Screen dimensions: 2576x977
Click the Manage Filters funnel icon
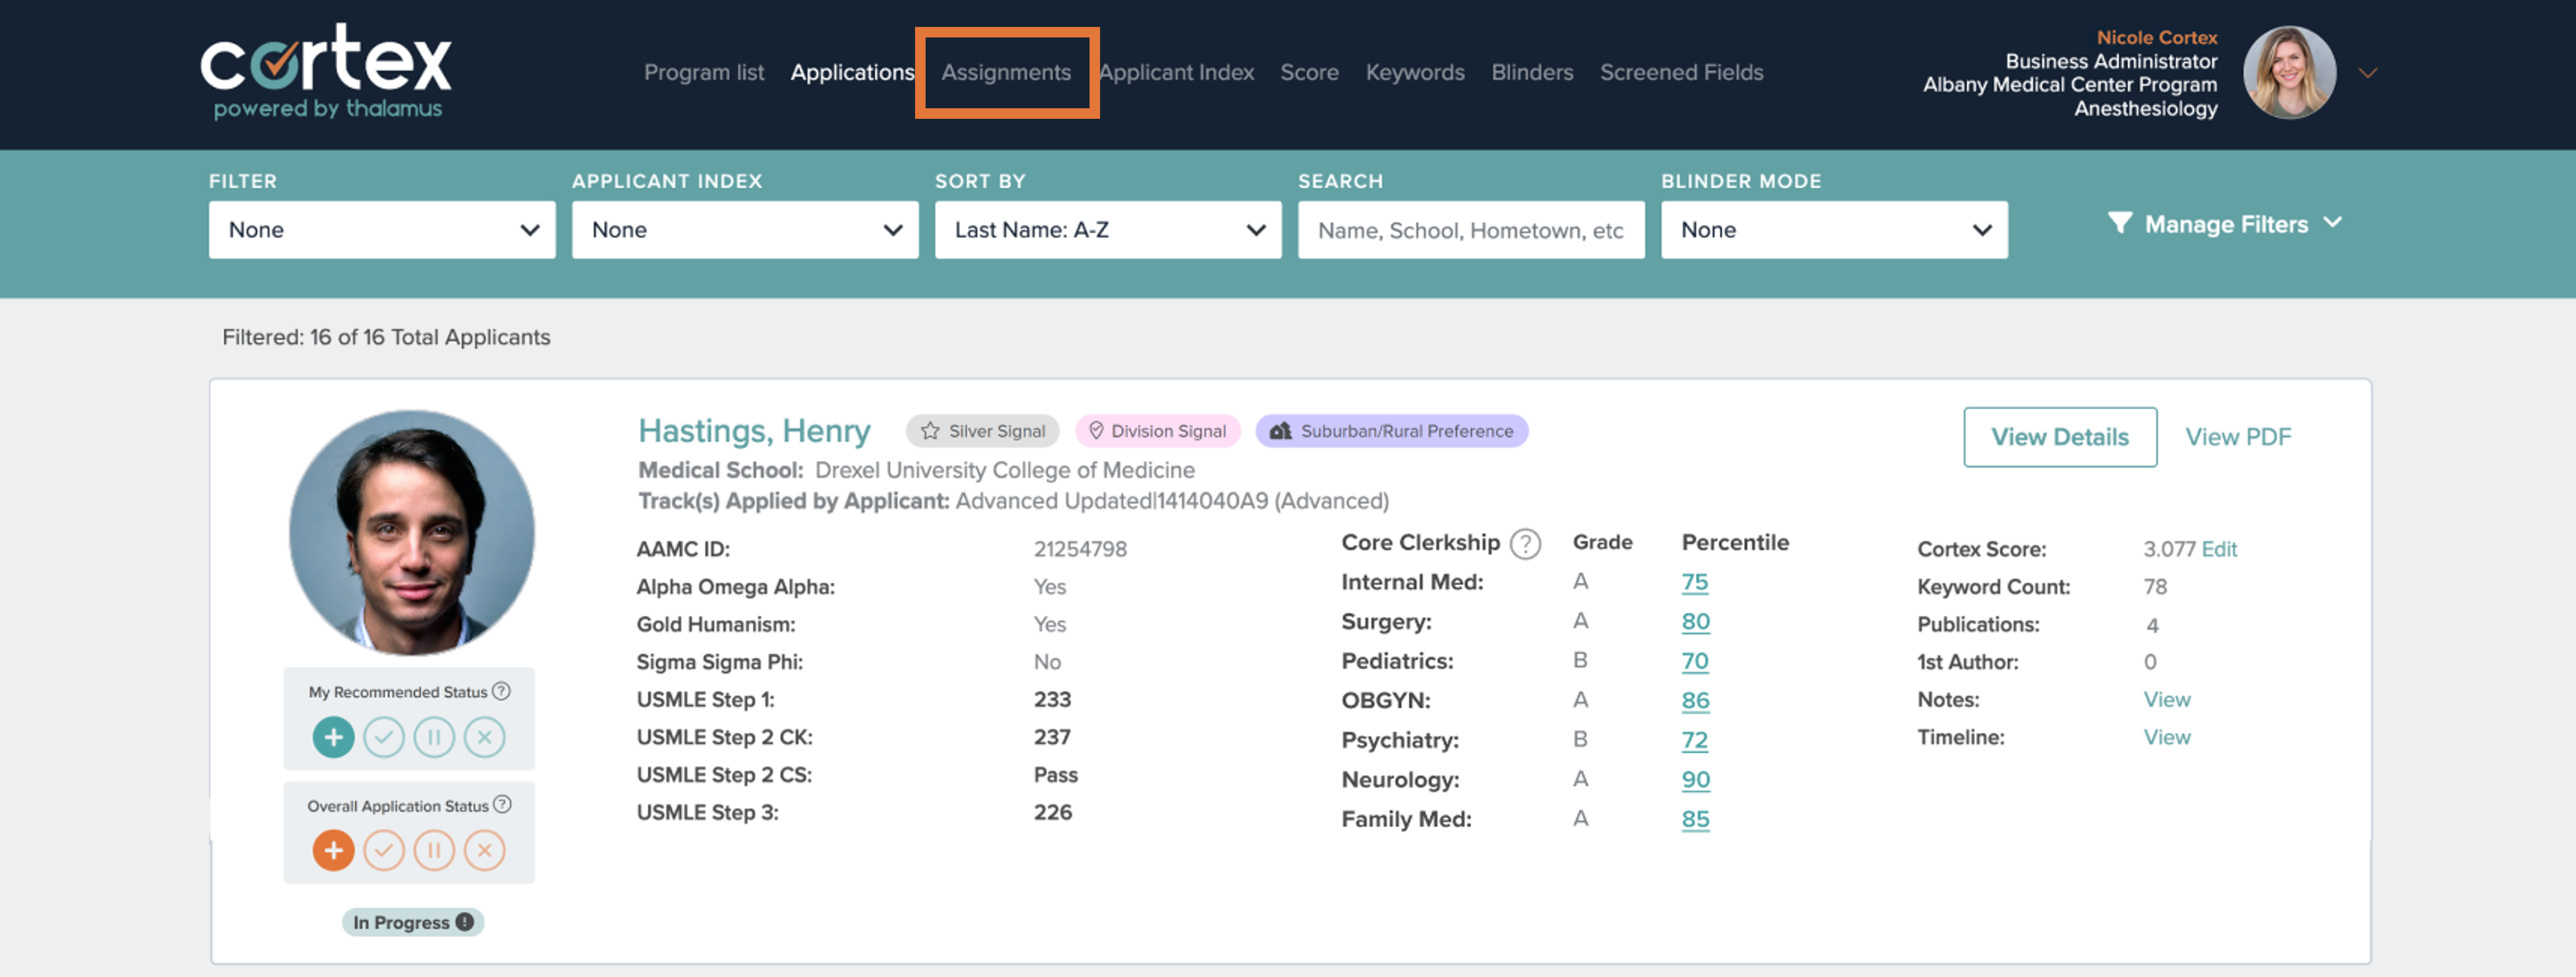click(x=2120, y=224)
